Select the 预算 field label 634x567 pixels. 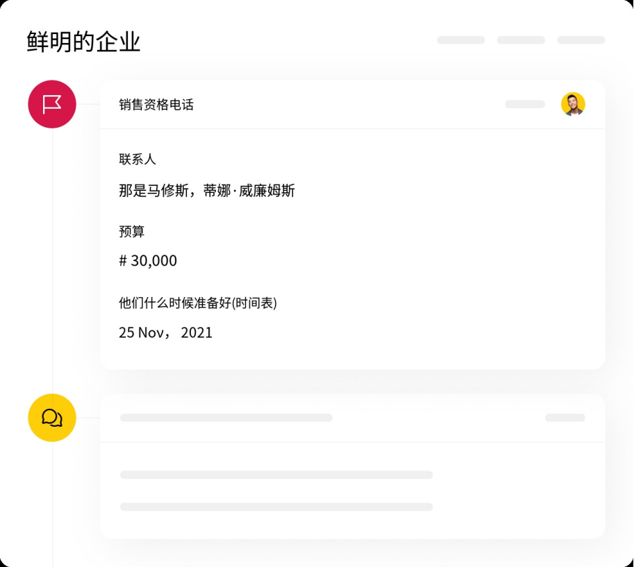pyautogui.click(x=131, y=231)
